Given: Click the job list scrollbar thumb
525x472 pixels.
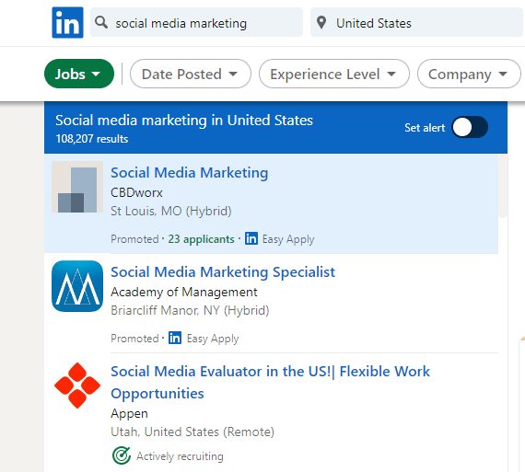Looking at the screenshot, I should [x=503, y=186].
